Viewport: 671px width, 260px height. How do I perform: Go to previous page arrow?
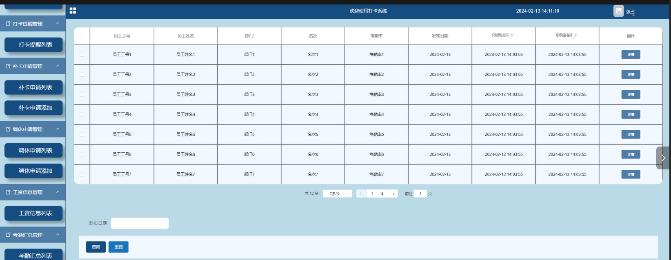click(x=361, y=193)
